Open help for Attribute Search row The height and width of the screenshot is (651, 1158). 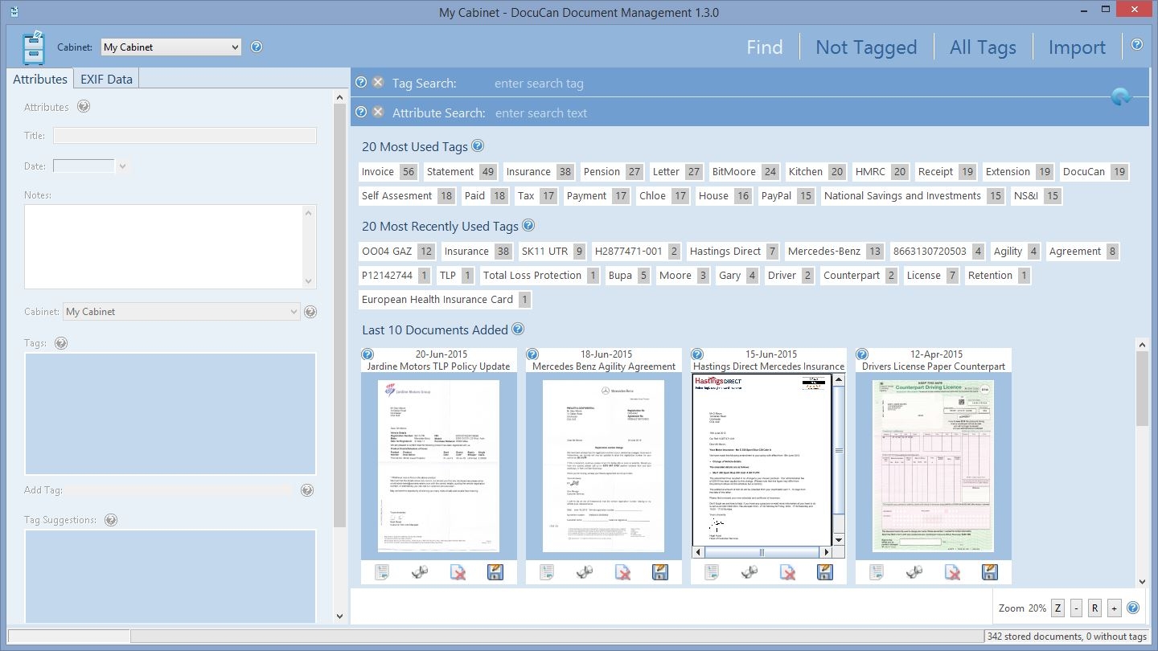point(361,112)
